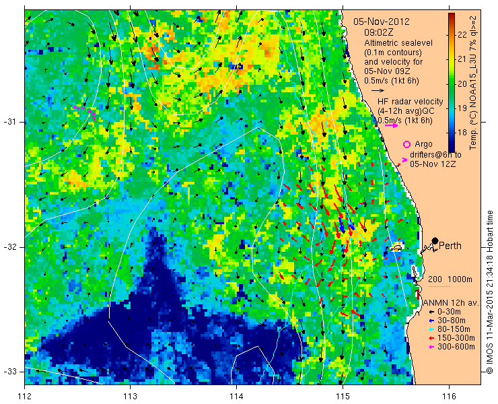Click the '(0.1m contours)' text

[x=393, y=52]
